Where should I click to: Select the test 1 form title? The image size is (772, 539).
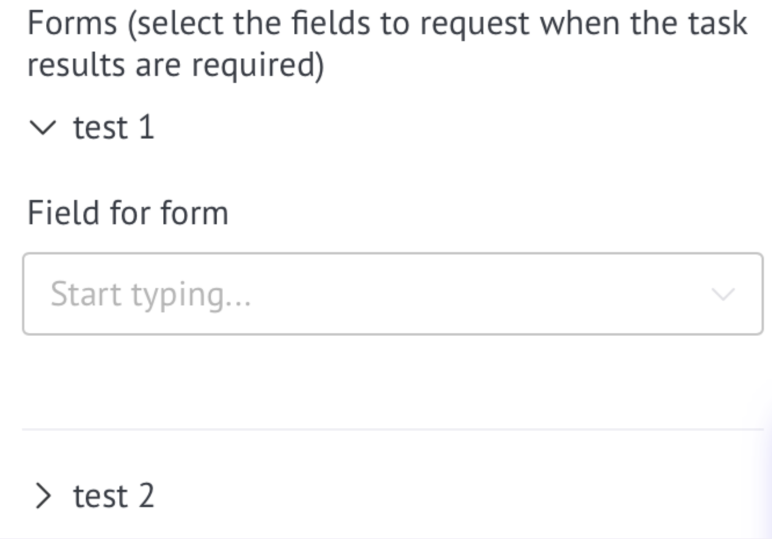pos(114,128)
